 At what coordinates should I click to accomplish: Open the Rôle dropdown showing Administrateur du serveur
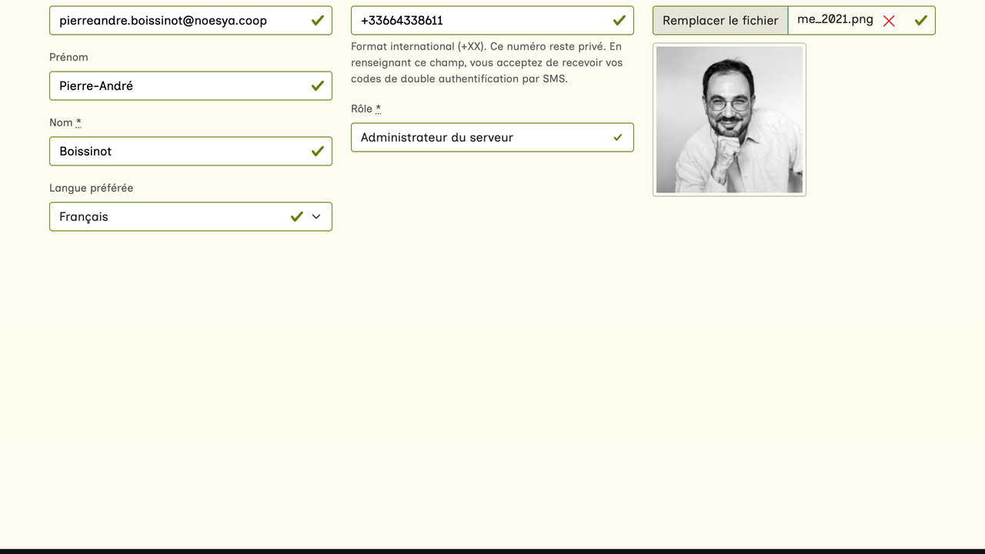point(477,138)
